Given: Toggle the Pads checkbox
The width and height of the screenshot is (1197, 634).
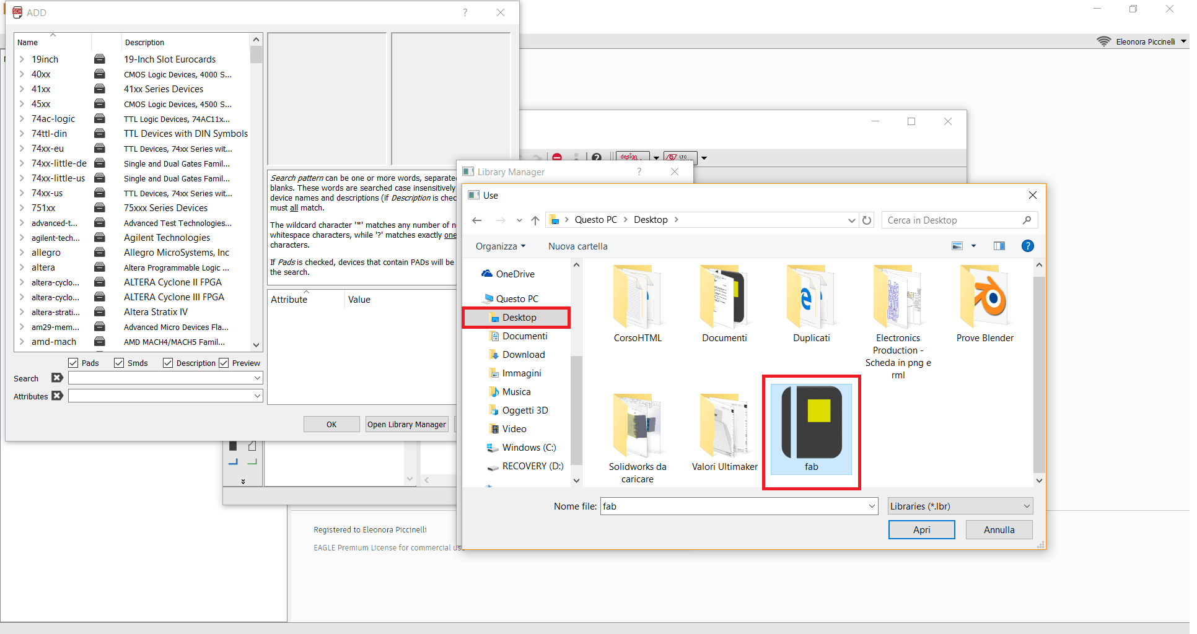Looking at the screenshot, I should 73,363.
